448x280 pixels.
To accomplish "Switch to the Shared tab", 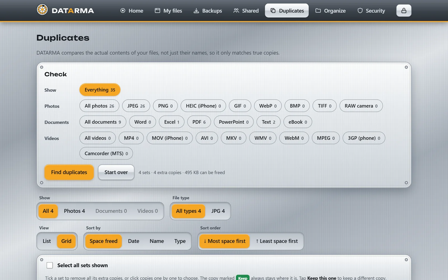I will pyautogui.click(x=246, y=11).
